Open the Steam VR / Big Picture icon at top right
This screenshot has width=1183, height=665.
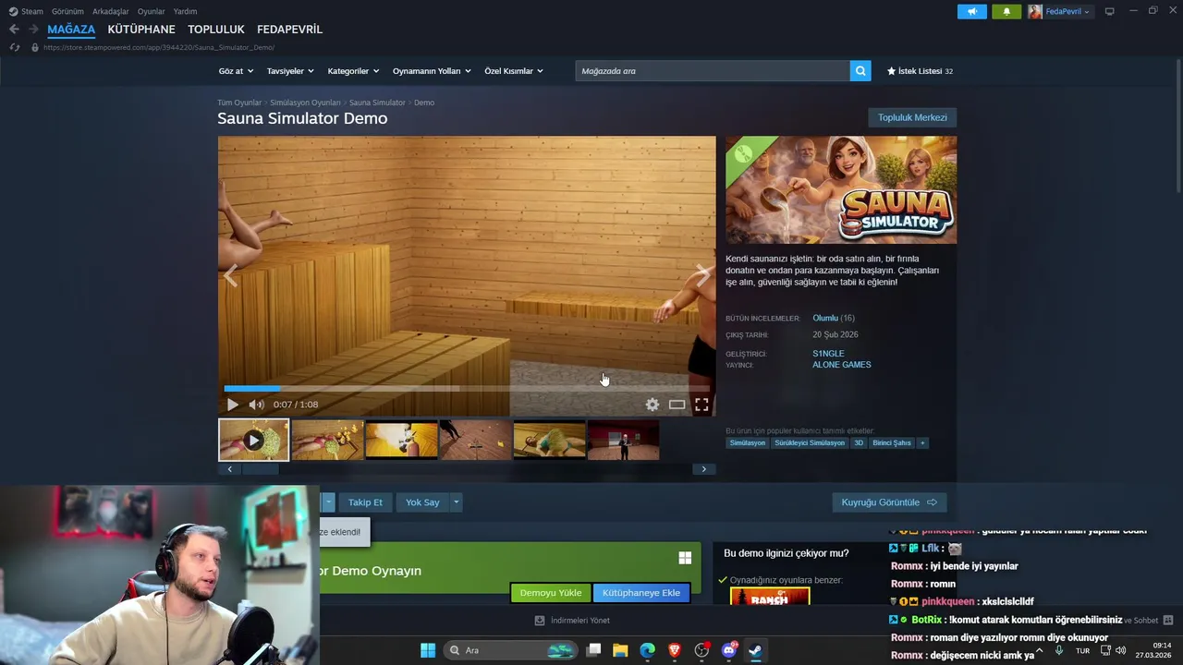tap(1109, 11)
